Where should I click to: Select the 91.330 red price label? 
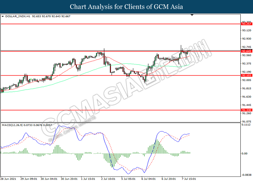coord(246,110)
